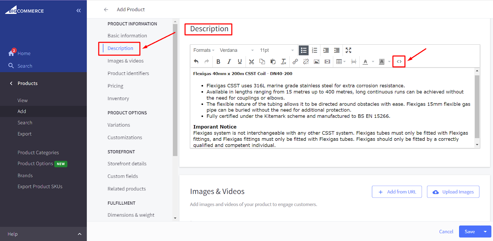This screenshot has width=493, height=241.
Task: Decrease the indent of the paragraph
Action: [337, 50]
